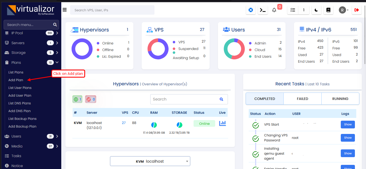
Task: Filter hypervisors by offline red badge
Action: [90, 99]
